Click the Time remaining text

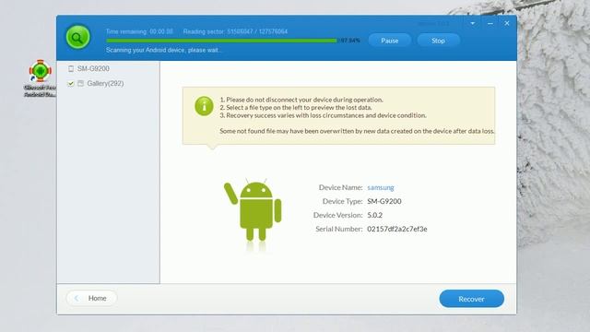[x=139, y=31]
